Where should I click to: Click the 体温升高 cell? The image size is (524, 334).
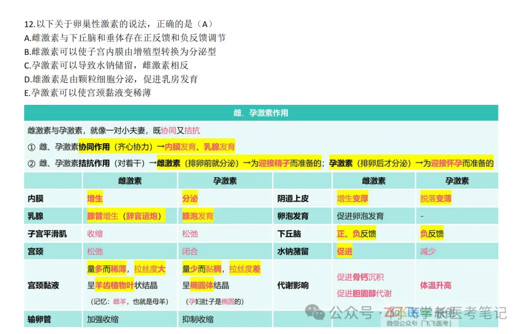tap(436, 285)
